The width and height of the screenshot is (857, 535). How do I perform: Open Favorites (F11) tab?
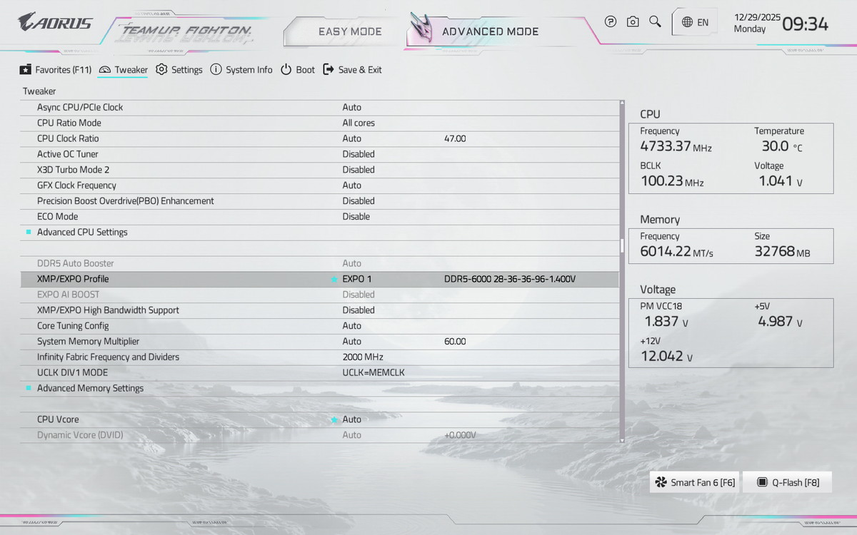[56, 70]
